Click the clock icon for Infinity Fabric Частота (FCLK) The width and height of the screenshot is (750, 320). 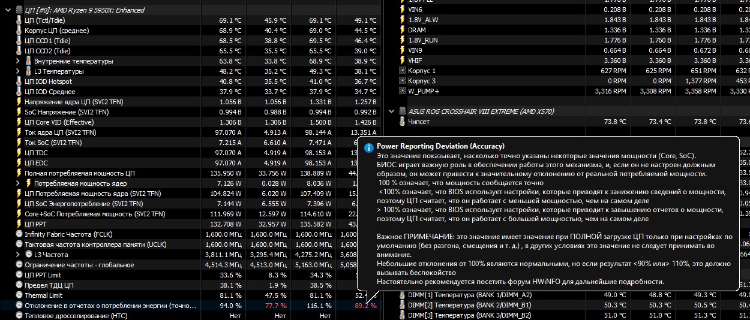(x=19, y=234)
